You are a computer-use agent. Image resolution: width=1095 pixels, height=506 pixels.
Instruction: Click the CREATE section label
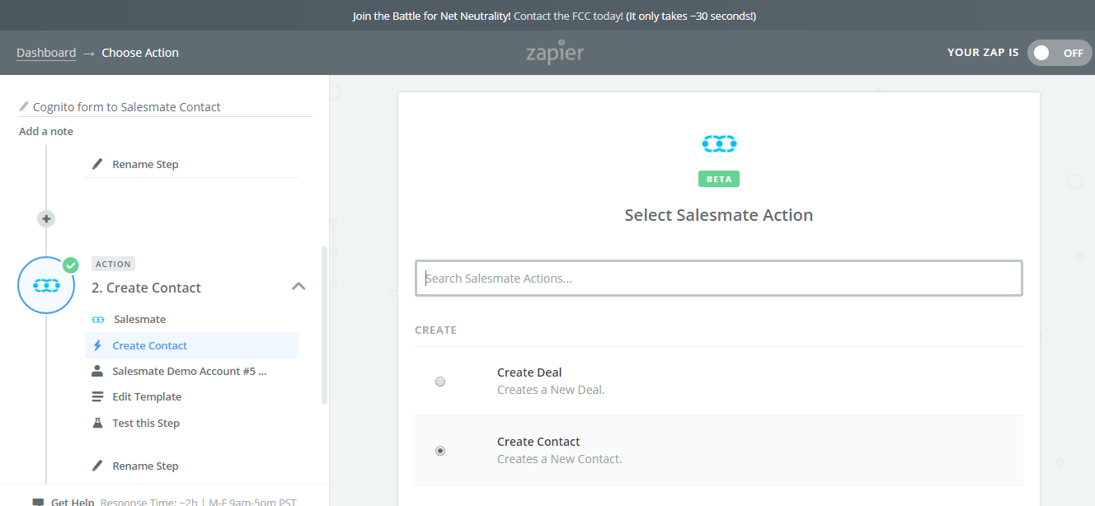pyautogui.click(x=435, y=330)
